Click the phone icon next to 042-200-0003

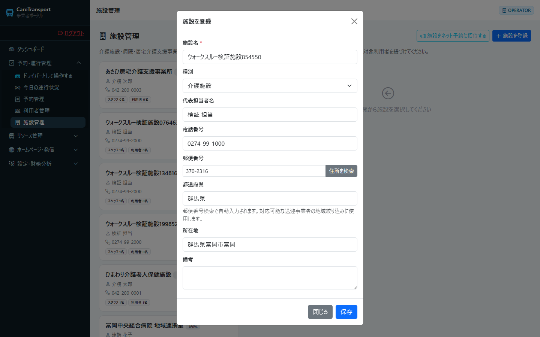[x=108, y=90]
